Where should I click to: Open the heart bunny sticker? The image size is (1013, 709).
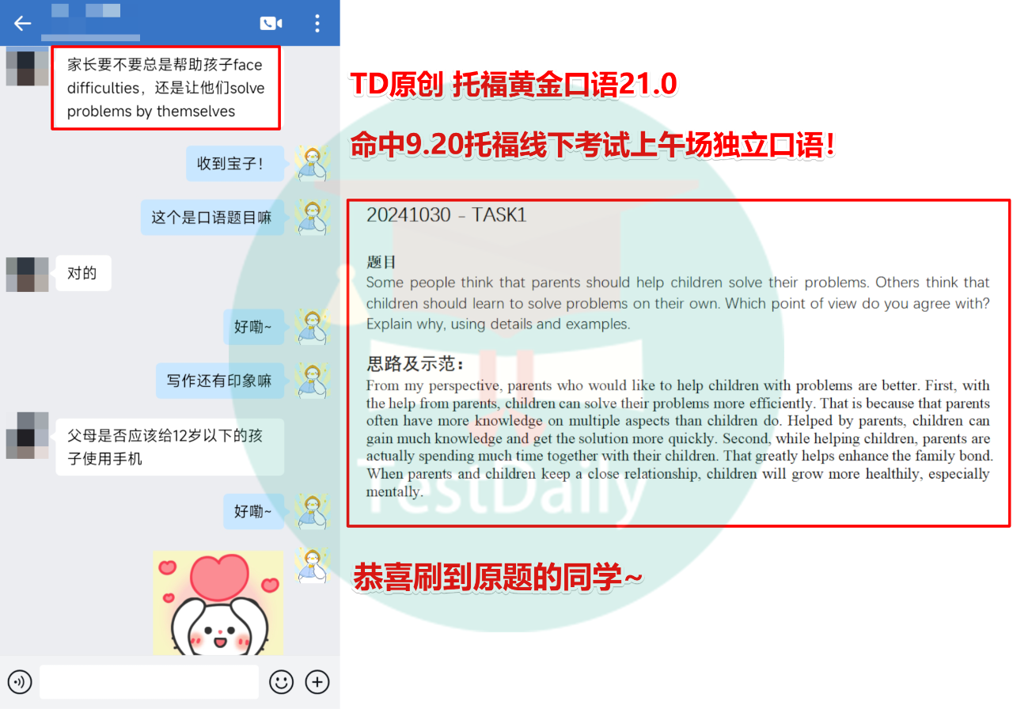[x=218, y=603]
